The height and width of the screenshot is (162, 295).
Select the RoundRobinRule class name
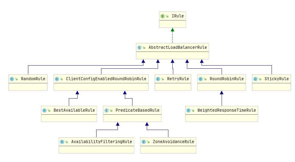227,79
